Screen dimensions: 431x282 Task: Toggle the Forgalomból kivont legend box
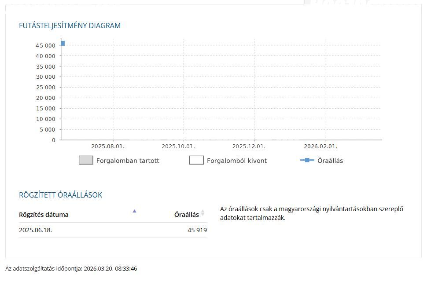pyautogui.click(x=196, y=161)
